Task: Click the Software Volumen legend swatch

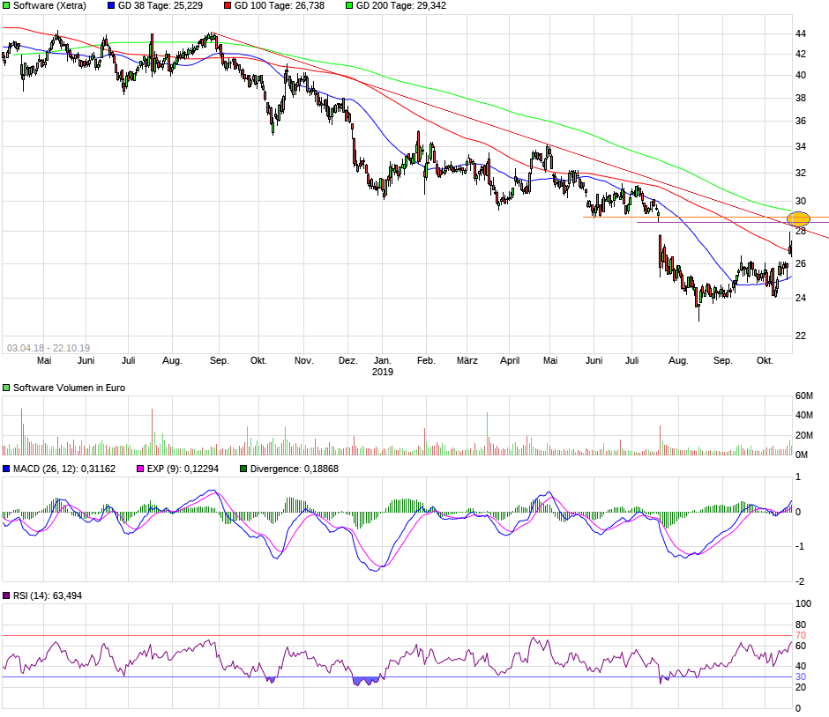Action: click(x=6, y=388)
